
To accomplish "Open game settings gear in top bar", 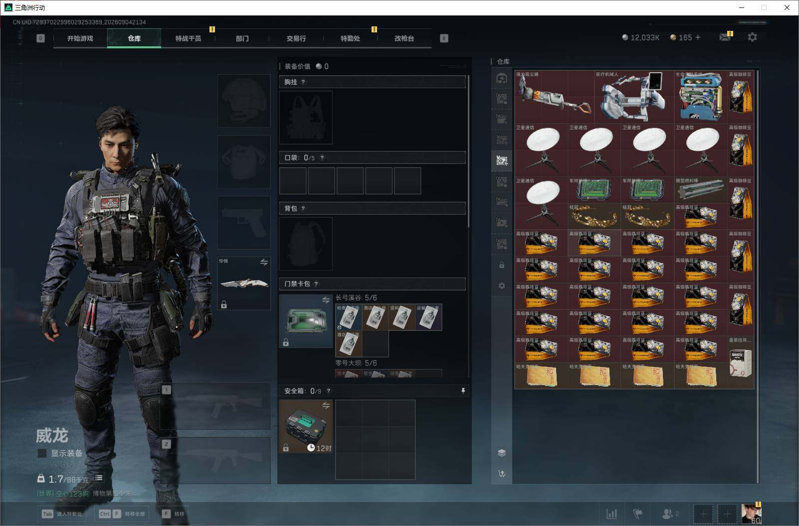I will coord(752,37).
